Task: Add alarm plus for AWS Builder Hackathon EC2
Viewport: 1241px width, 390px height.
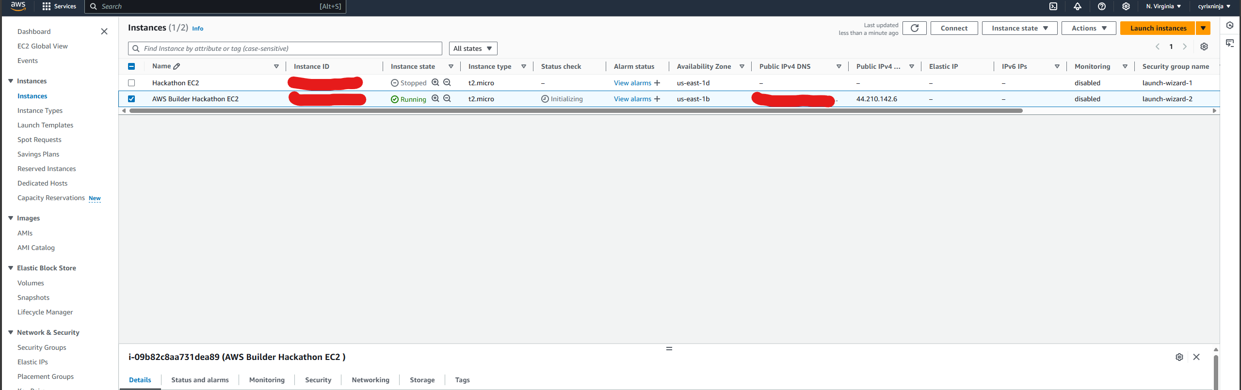Action: pos(657,99)
